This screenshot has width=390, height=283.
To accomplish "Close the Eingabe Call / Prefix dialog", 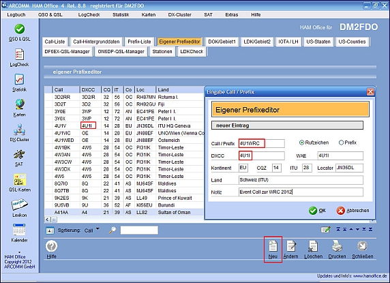I will click(x=370, y=92).
